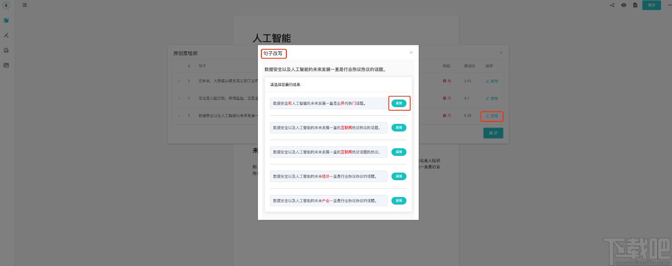Screen dimensions: 672x266
Task: Adopt the first rewrite with 业界的热门话题
Action: [399, 103]
